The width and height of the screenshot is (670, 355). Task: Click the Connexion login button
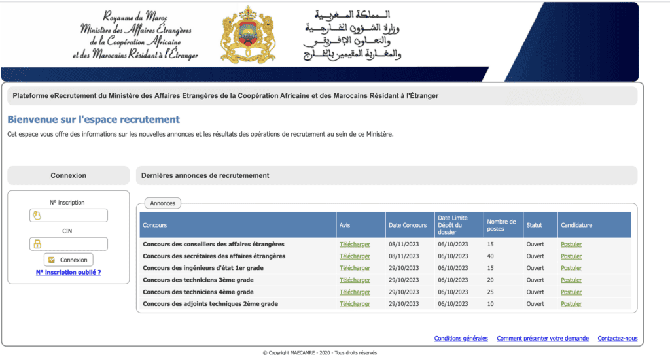coord(68,260)
